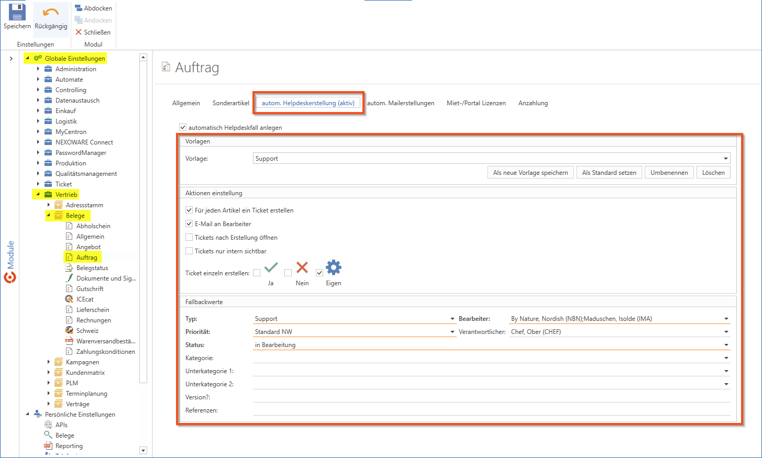This screenshot has height=458, width=762.
Task: Expand the Ticket tree node
Action: click(x=38, y=184)
